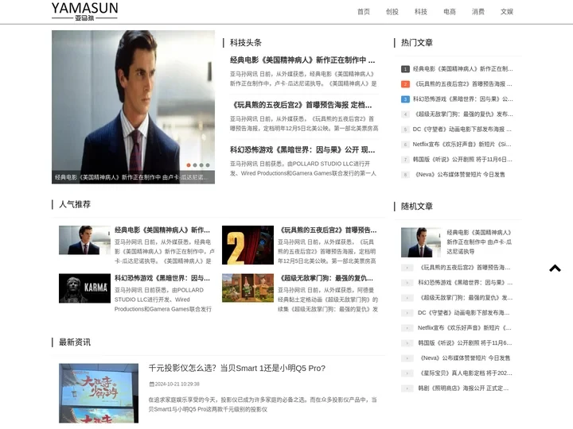573x429 pixels.
Task: Open headline 经典电影《美国精神病人》新作正在制作中 in 科技头条
Action: click(x=302, y=60)
